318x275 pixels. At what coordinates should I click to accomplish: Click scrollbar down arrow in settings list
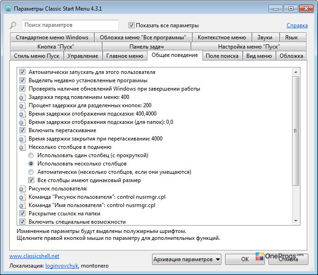(x=296, y=221)
